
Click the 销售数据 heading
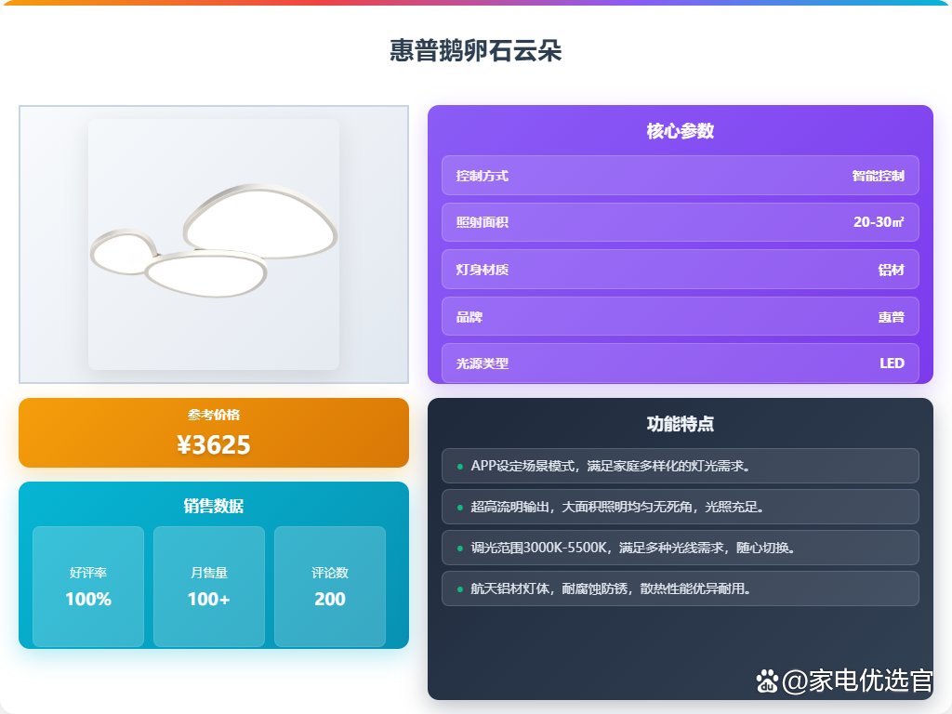214,506
